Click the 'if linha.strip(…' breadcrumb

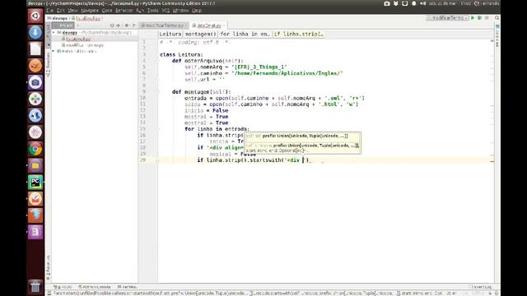298,34
